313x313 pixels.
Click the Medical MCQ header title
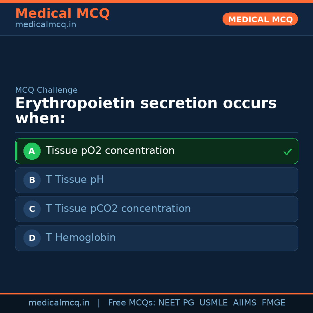click(62, 14)
